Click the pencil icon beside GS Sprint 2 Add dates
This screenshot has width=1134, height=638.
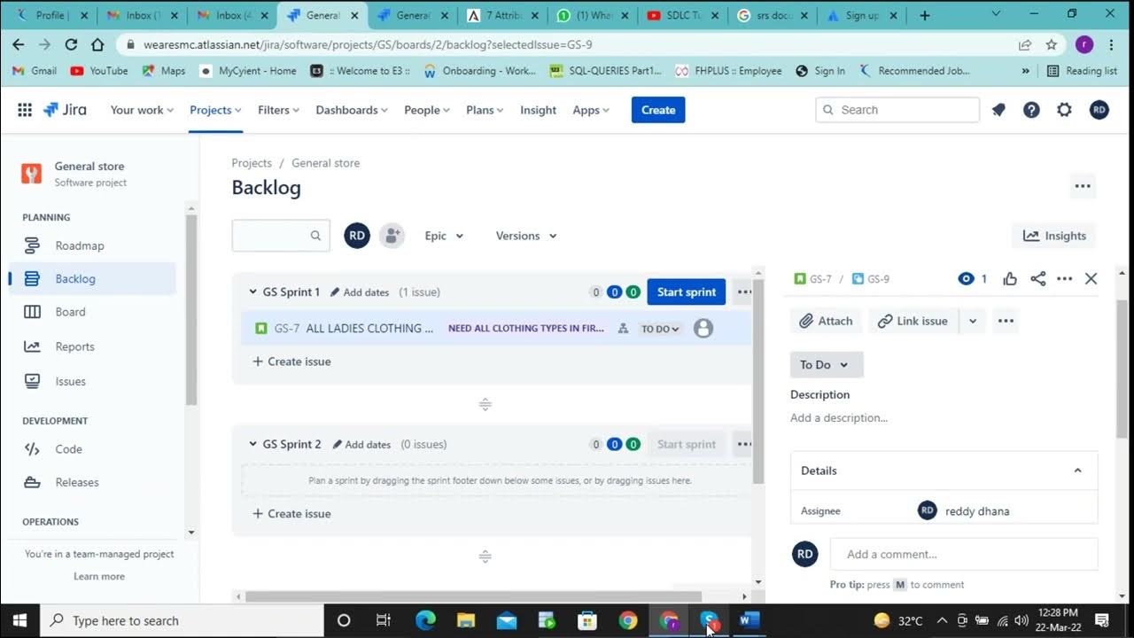[x=337, y=445]
